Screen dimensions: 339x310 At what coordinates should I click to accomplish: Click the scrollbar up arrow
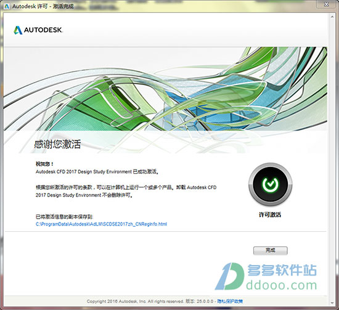point(332,17)
